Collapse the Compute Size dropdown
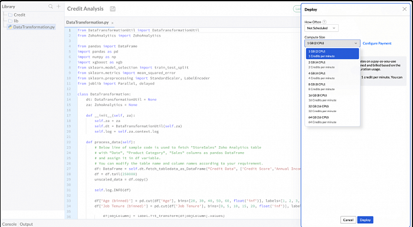Screen dimensions: 413x227 (x=332, y=43)
